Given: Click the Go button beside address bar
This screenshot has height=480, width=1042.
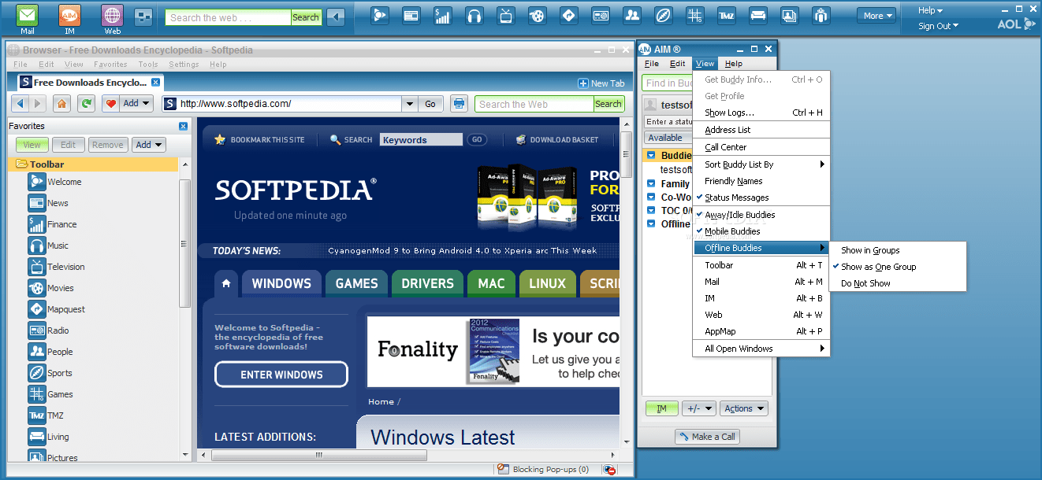Looking at the screenshot, I should coord(430,103).
